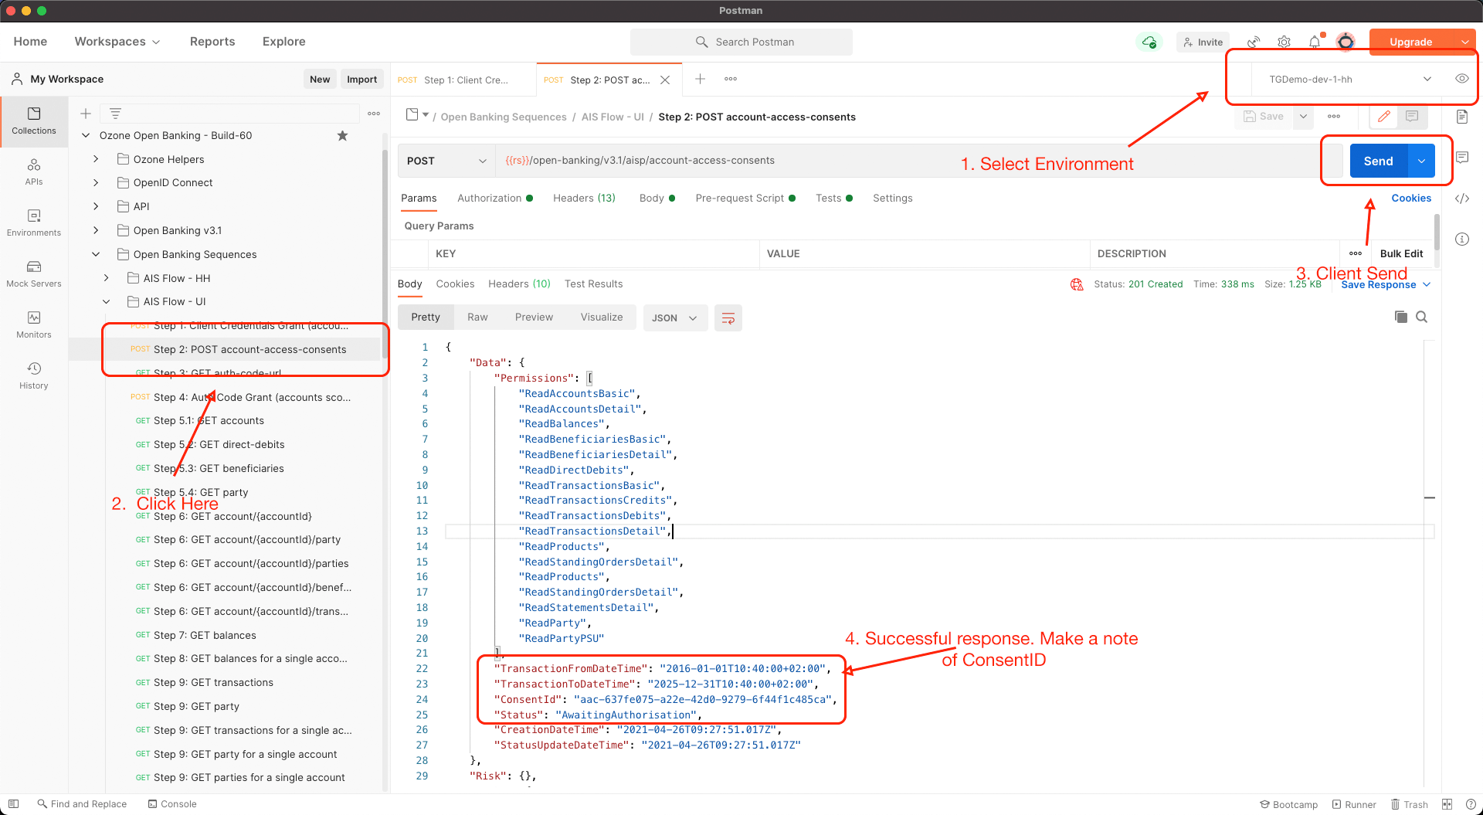The height and width of the screenshot is (815, 1483).
Task: Toggle line wrap in response viewer
Action: 728,318
